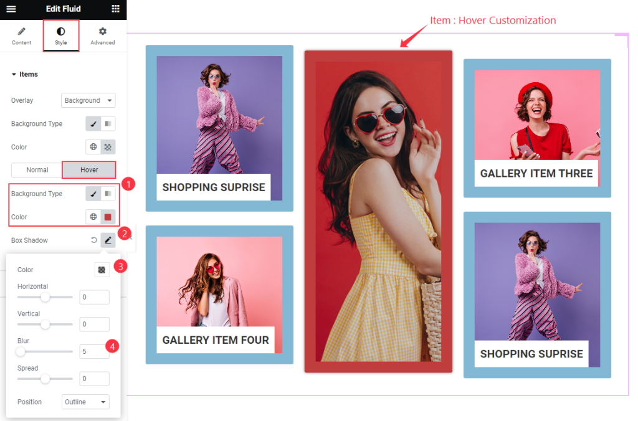This screenshot has width=638, height=421.
Task: Switch to the Normal state tab
Action: pos(37,169)
